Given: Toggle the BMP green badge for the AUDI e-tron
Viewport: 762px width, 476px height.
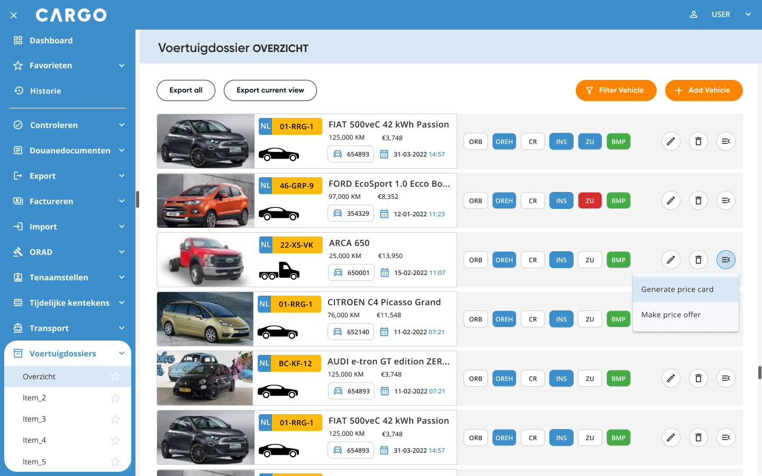Looking at the screenshot, I should [x=618, y=378].
